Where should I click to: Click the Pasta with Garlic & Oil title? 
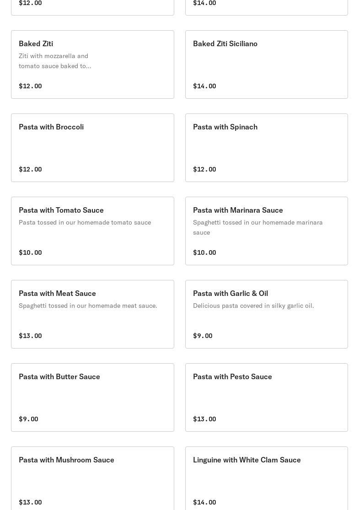(230, 293)
